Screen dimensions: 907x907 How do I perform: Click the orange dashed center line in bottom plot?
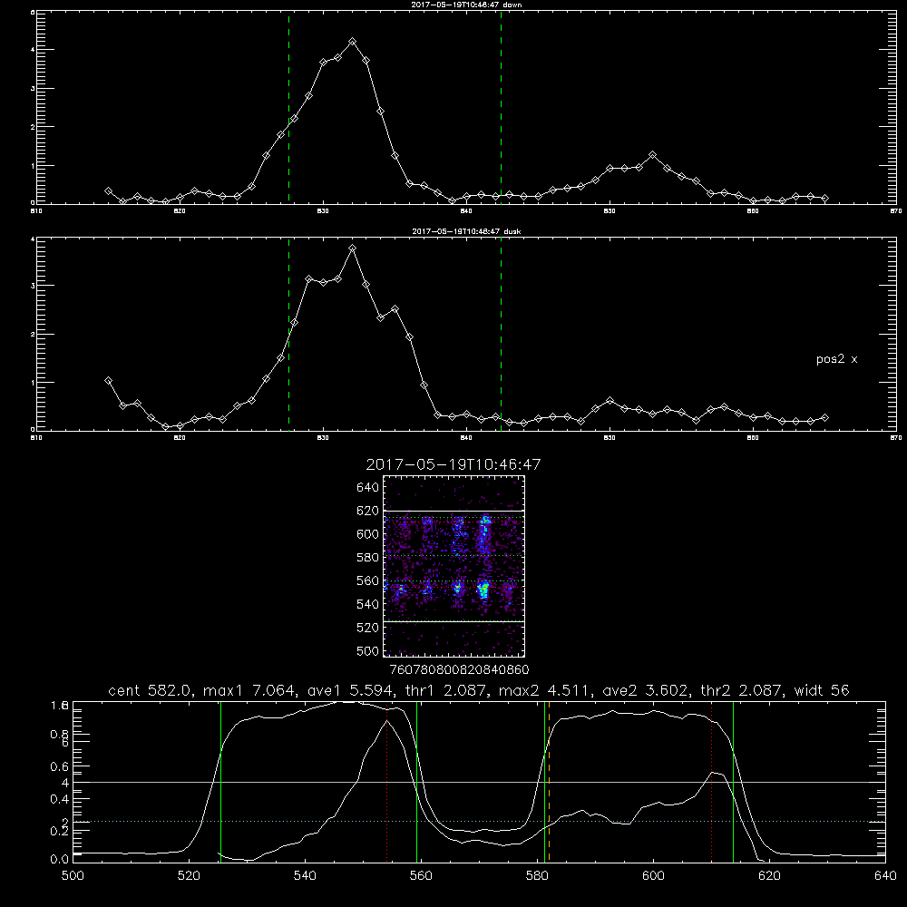point(549,782)
